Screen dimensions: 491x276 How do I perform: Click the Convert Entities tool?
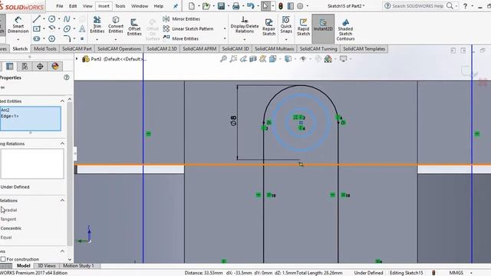(116, 25)
